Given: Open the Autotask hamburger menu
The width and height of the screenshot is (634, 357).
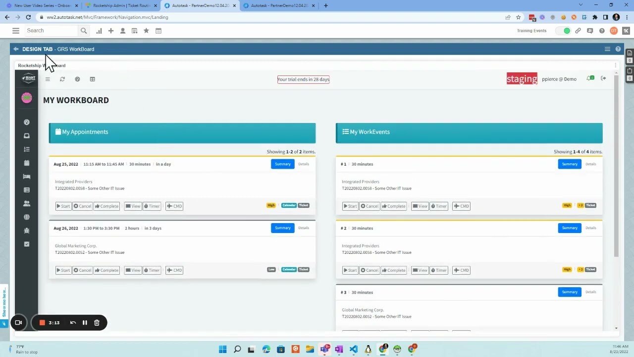Looking at the screenshot, I should 16,31.
